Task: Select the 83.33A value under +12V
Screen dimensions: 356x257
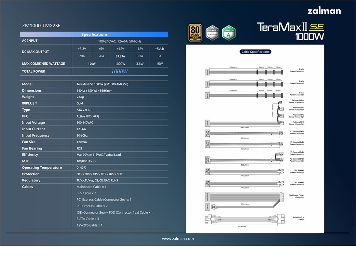Action: [120, 56]
